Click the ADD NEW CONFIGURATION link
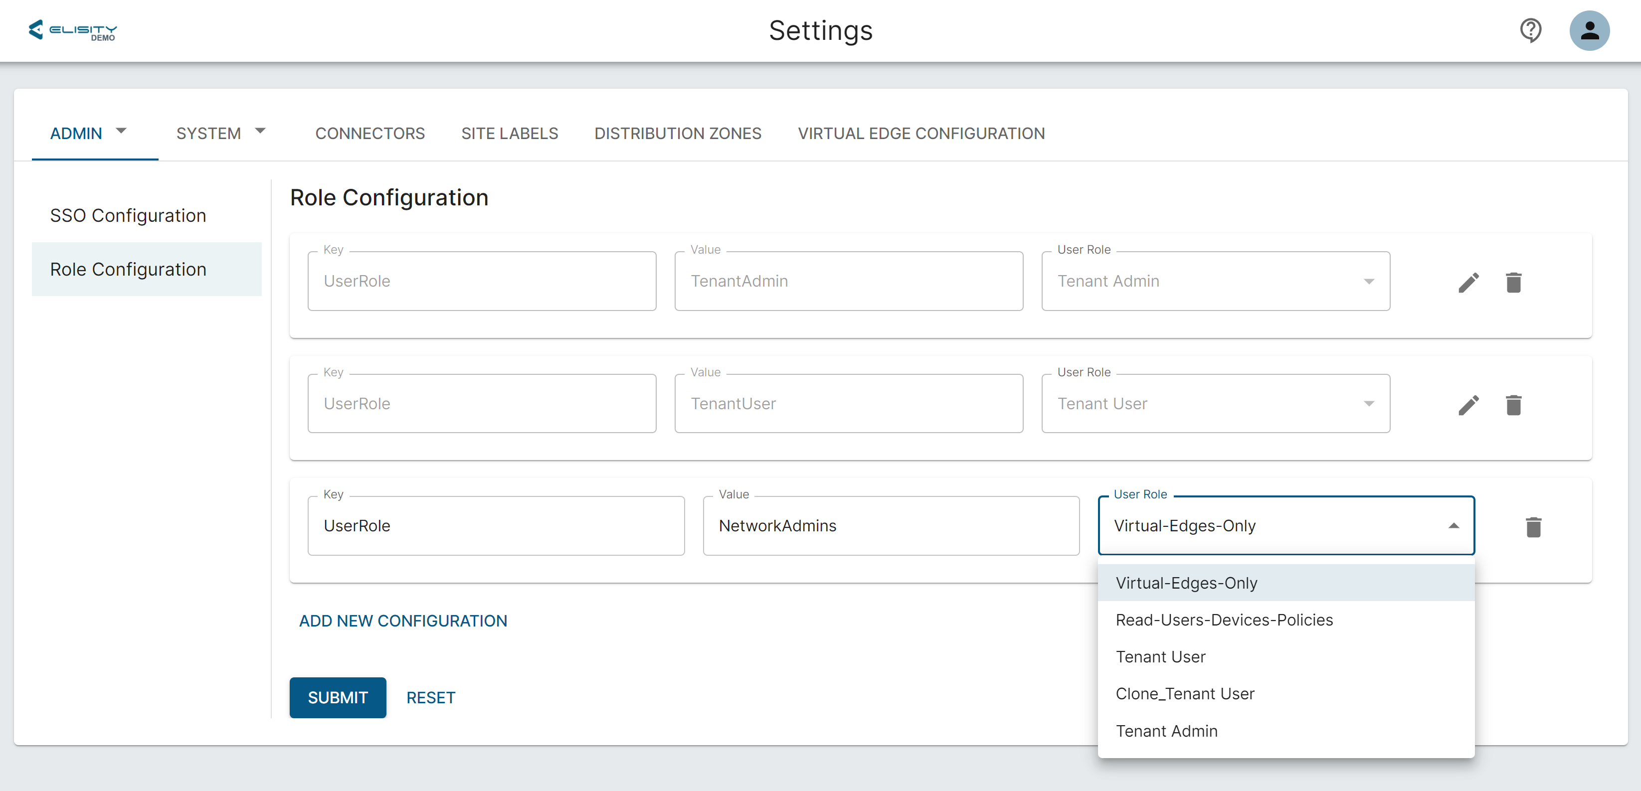1641x791 pixels. click(x=403, y=621)
